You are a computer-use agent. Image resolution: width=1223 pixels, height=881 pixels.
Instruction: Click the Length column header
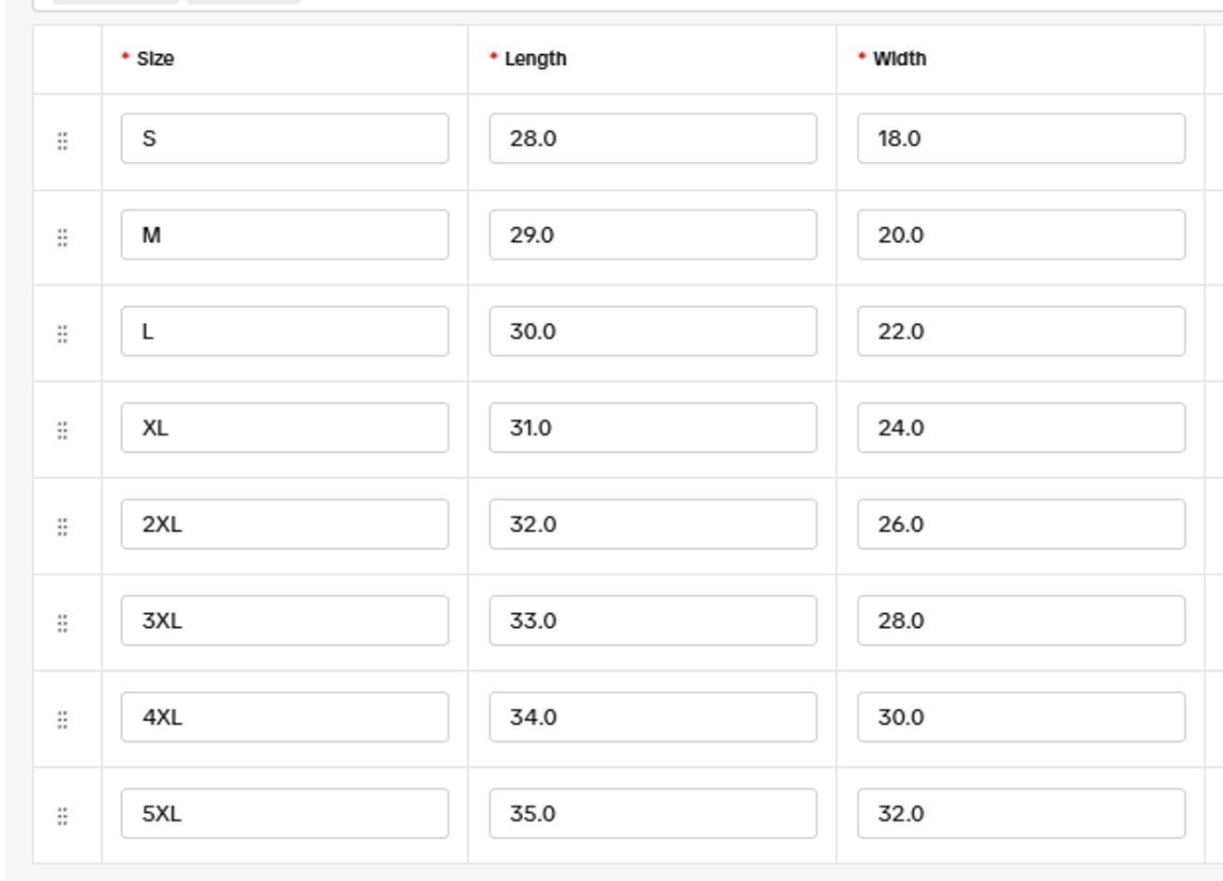coord(535,59)
